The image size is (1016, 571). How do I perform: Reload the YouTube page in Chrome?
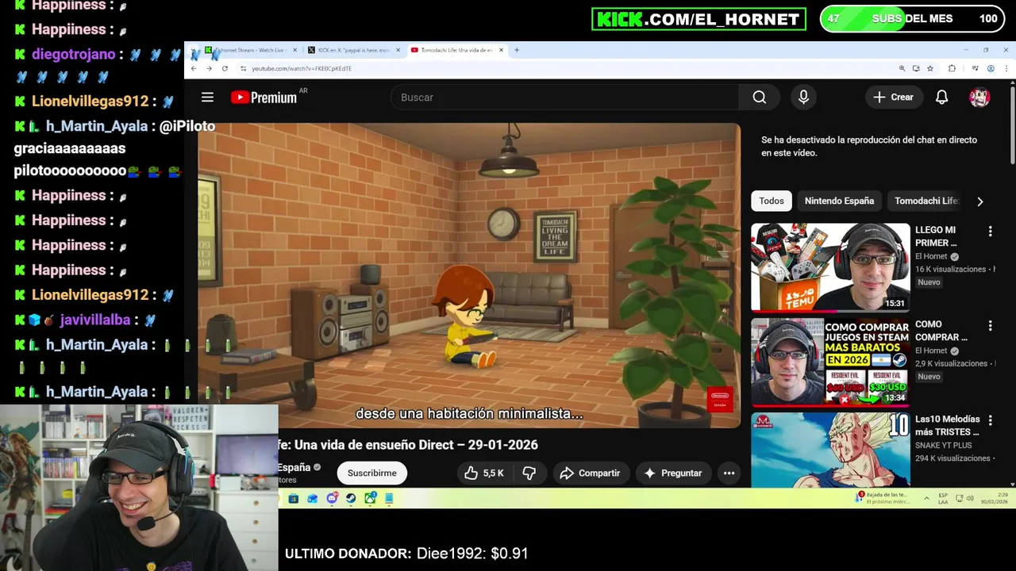click(225, 68)
